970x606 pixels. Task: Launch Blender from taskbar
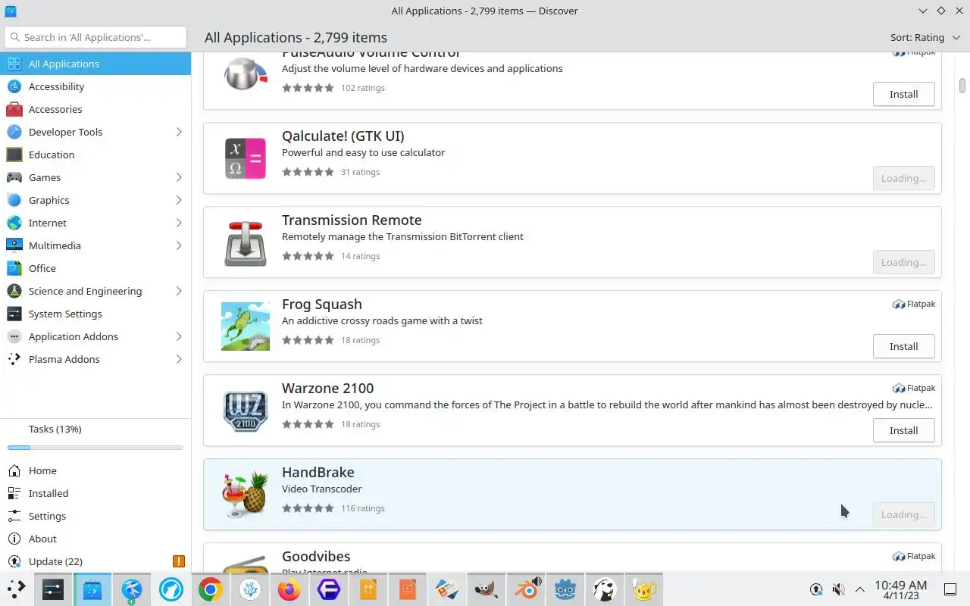coord(526,589)
